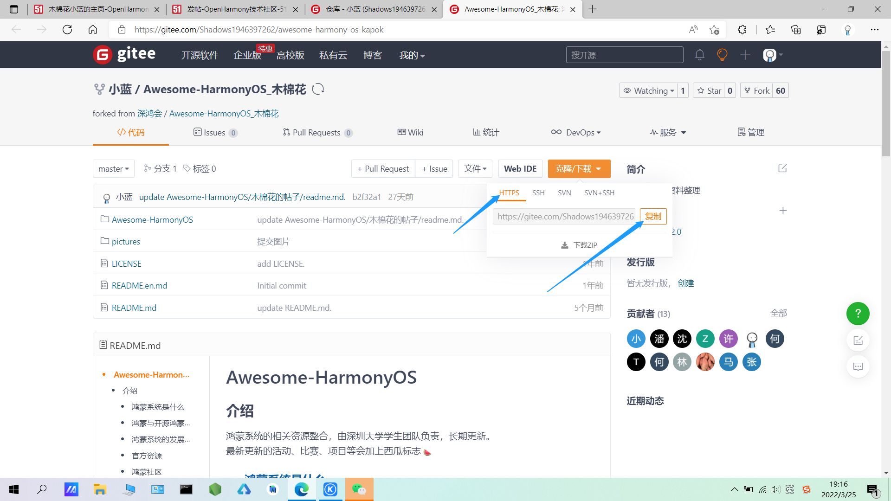Expand the 克隆/下载 dropdown button
The width and height of the screenshot is (891, 501).
579,169
